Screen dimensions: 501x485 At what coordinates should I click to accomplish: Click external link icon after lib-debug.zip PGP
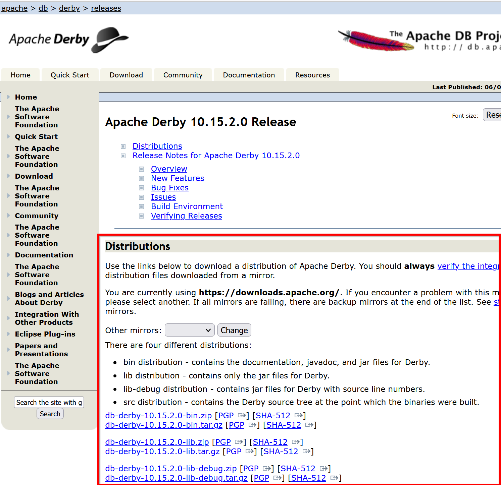point(266,469)
